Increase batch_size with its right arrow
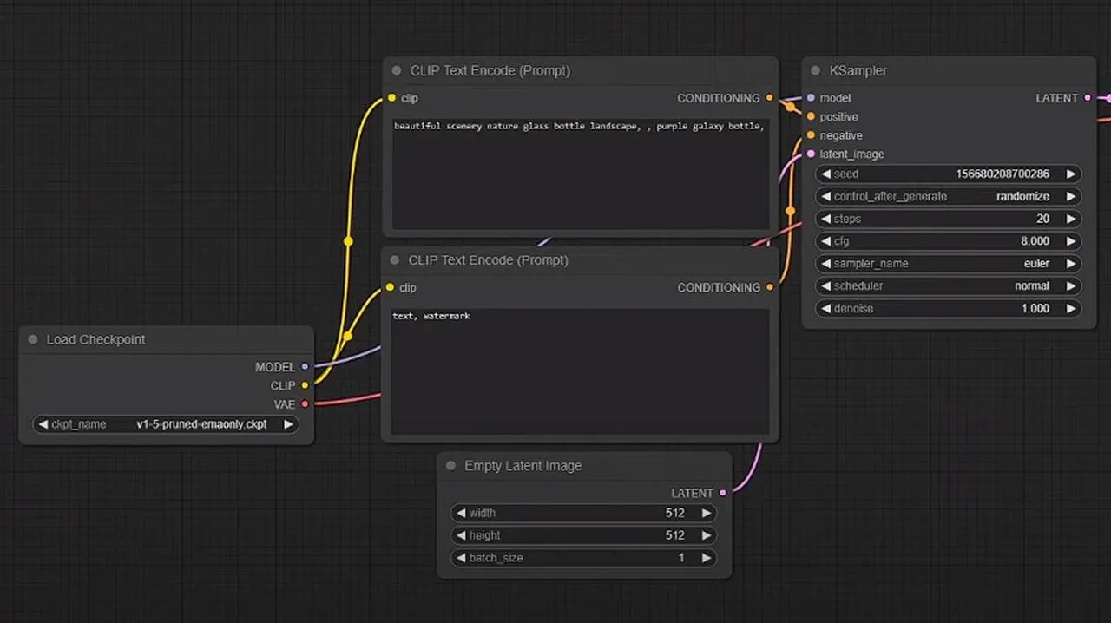 707,558
